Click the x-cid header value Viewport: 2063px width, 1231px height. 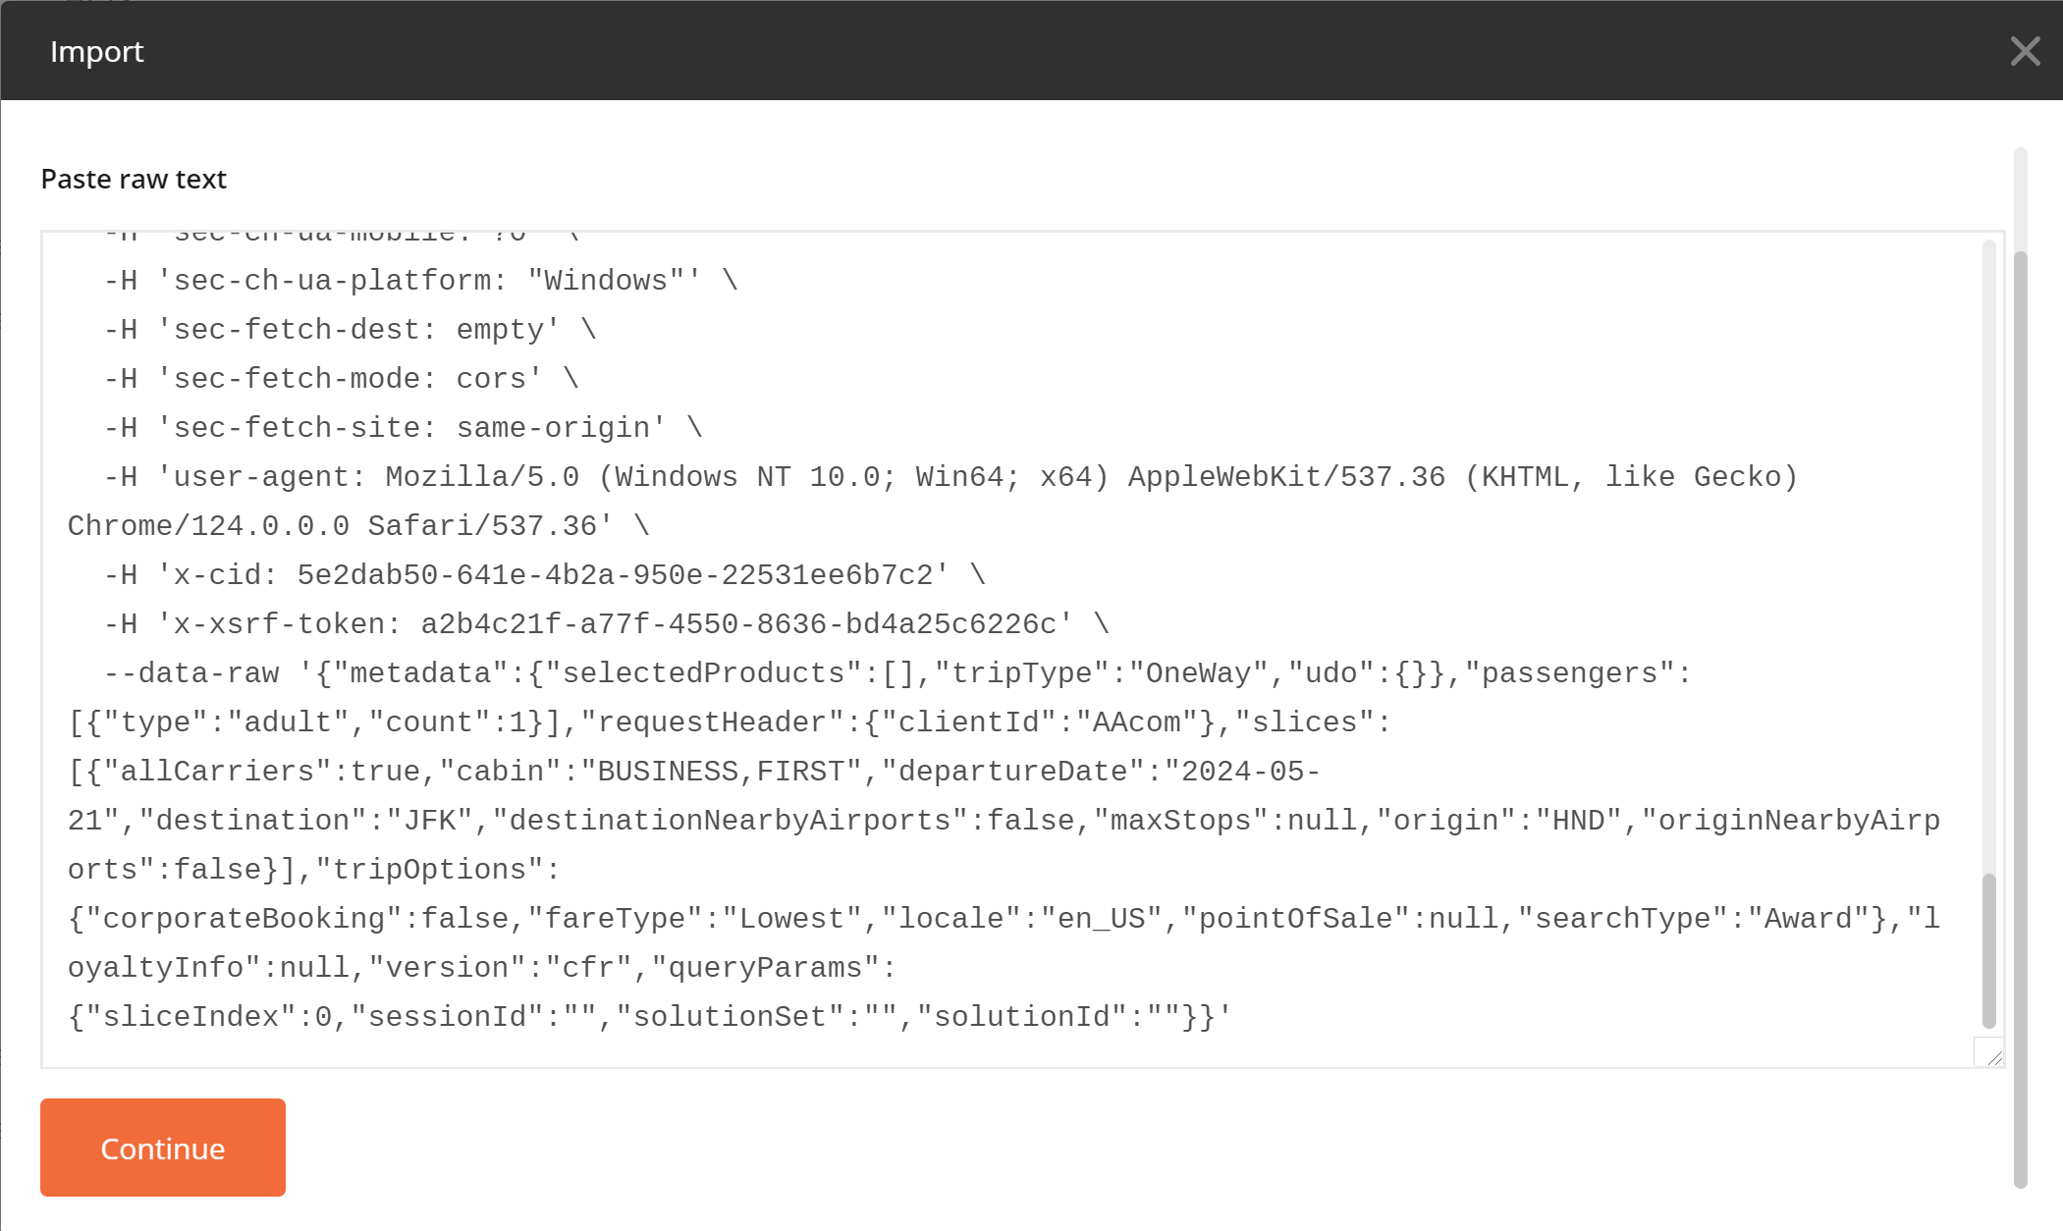tap(615, 575)
